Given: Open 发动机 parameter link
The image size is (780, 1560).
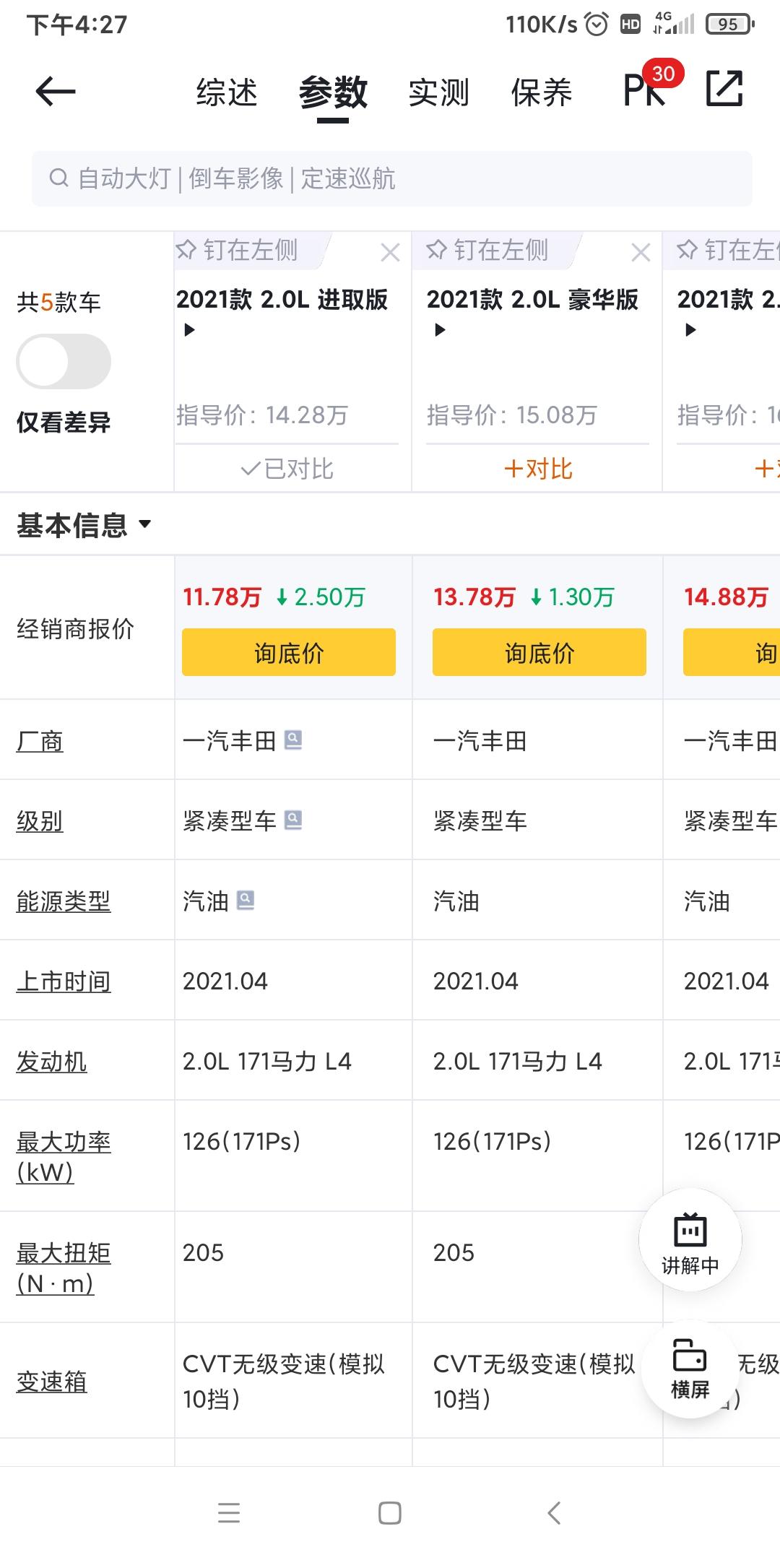Looking at the screenshot, I should tap(52, 1062).
